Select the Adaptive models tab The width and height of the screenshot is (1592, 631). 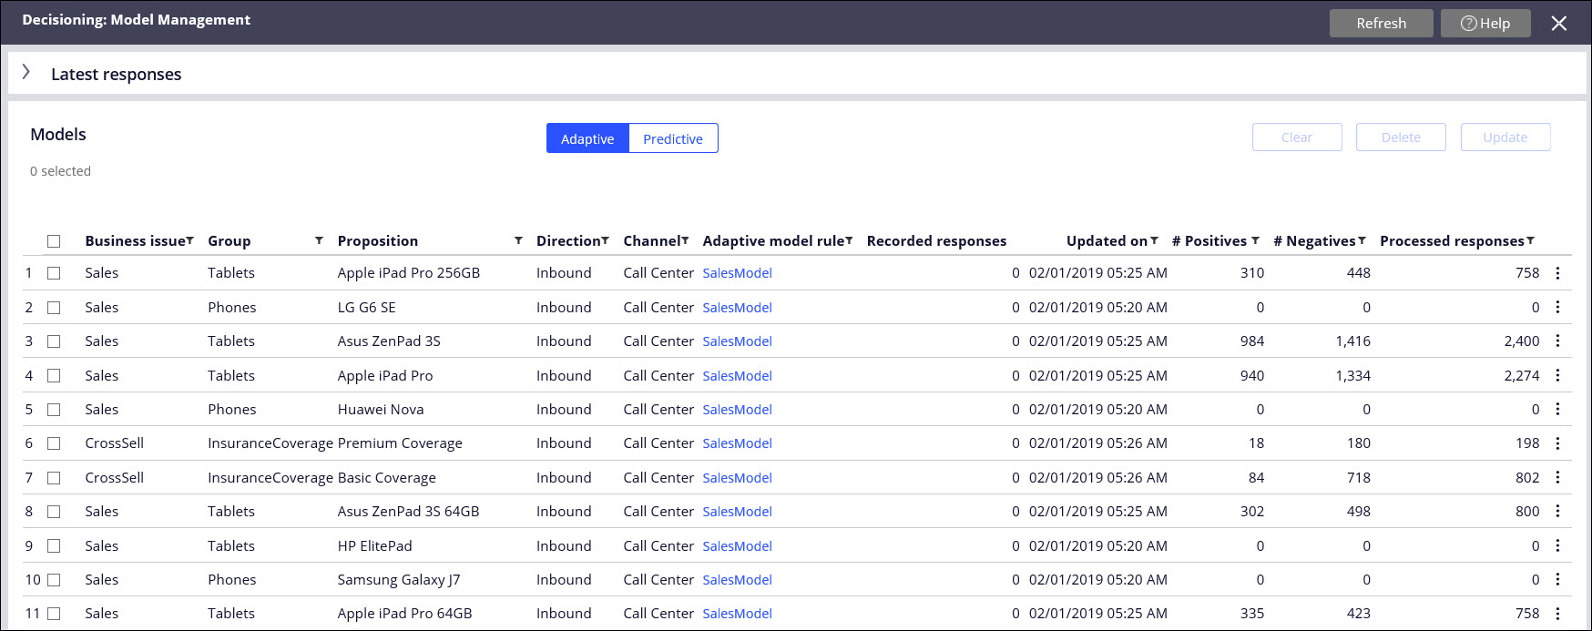click(x=587, y=138)
